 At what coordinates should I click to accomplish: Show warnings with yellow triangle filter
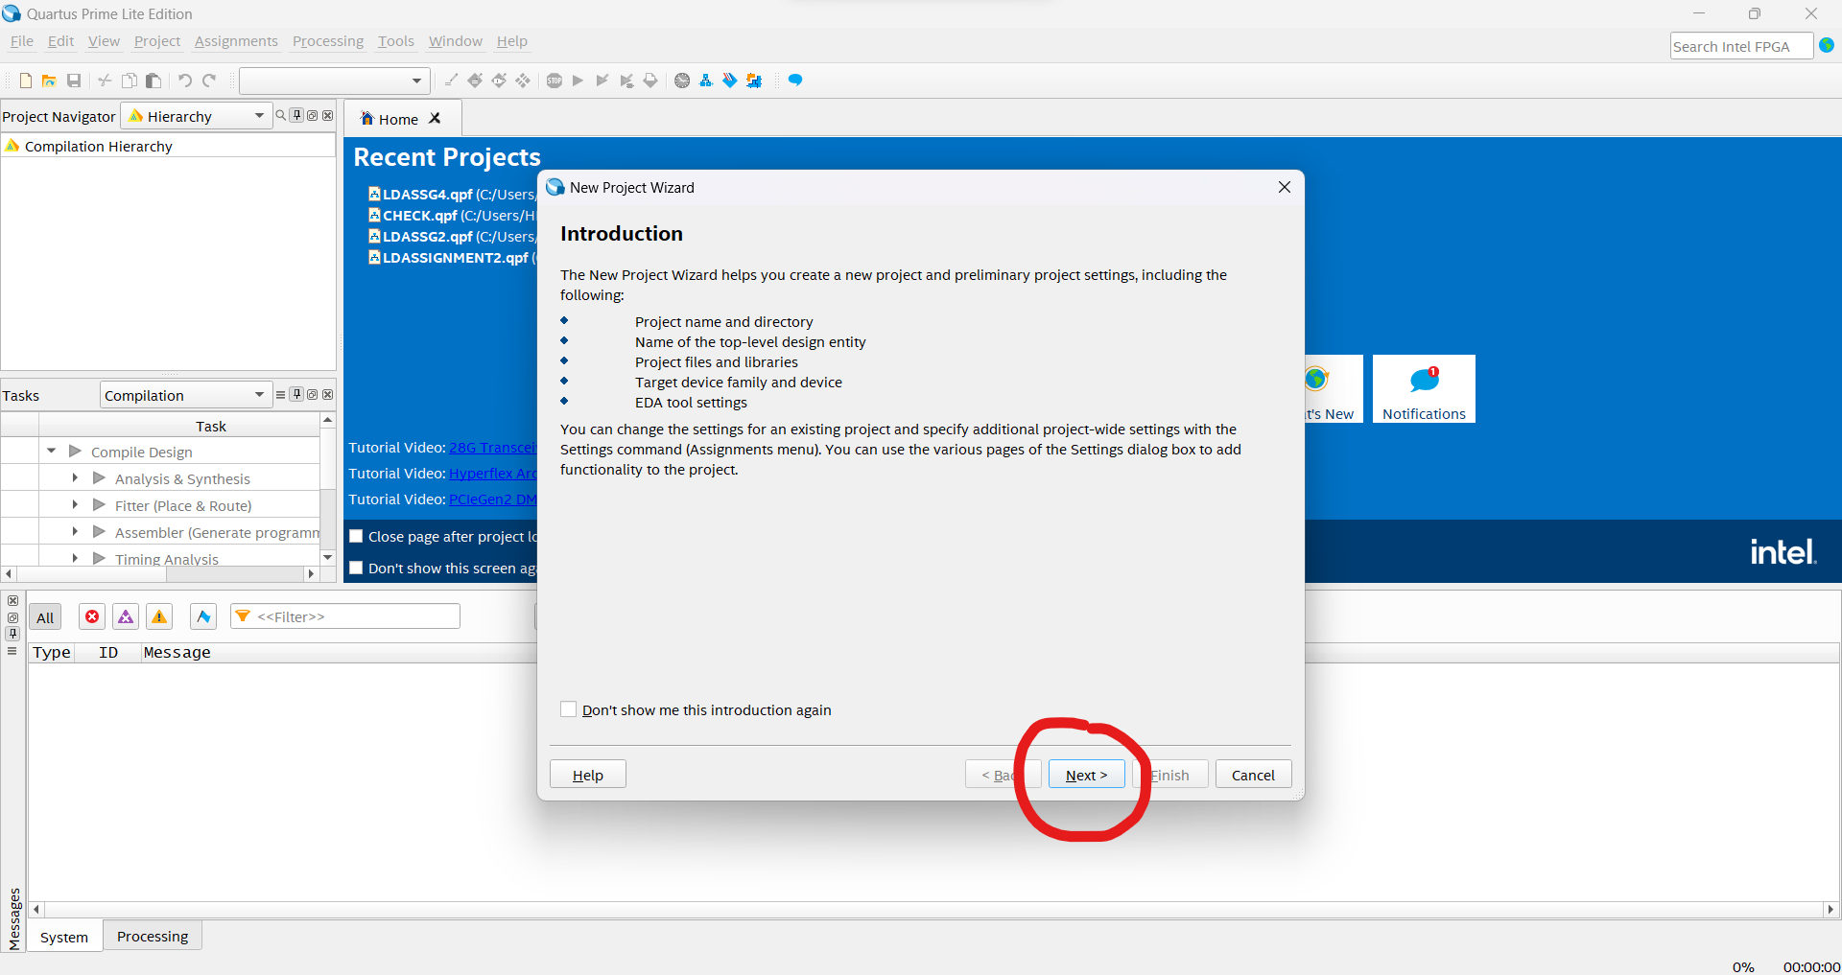159,616
